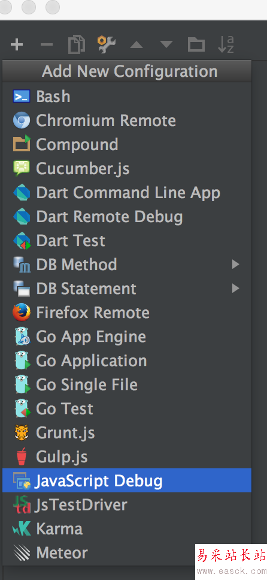The image size is (267, 580).
Task: Select the Karma text label
Action: 59,529
